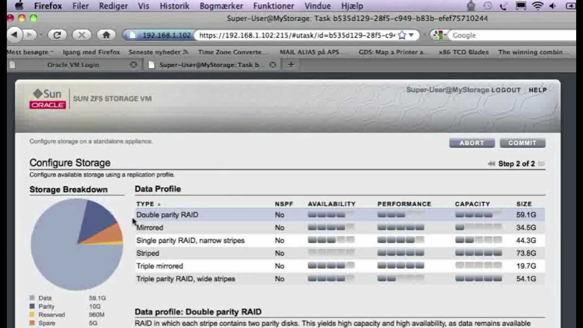Click the Sun Oracle logo
The height and width of the screenshot is (328, 583).
46,98
